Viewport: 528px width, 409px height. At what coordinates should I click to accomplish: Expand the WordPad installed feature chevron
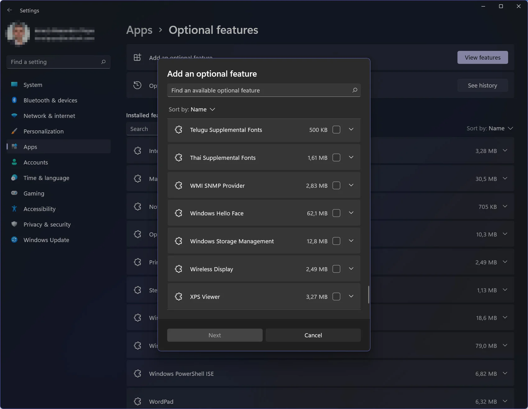[x=505, y=401]
